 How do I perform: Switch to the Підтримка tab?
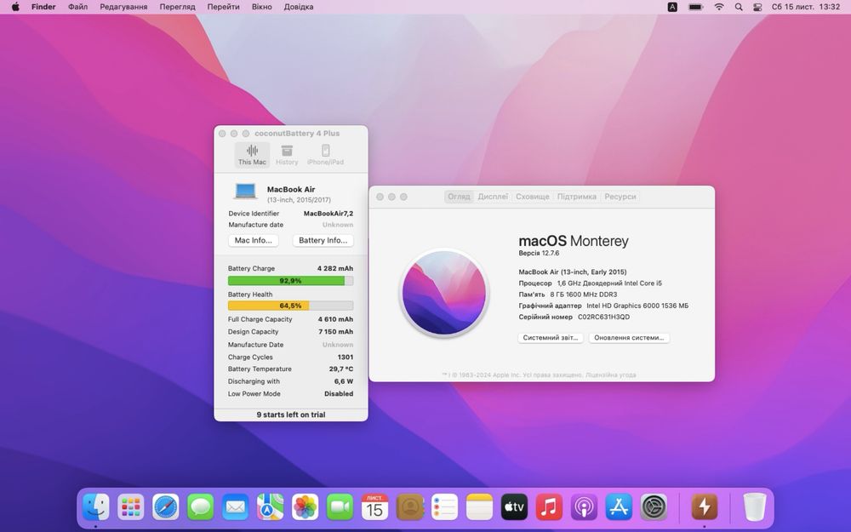pyautogui.click(x=576, y=197)
